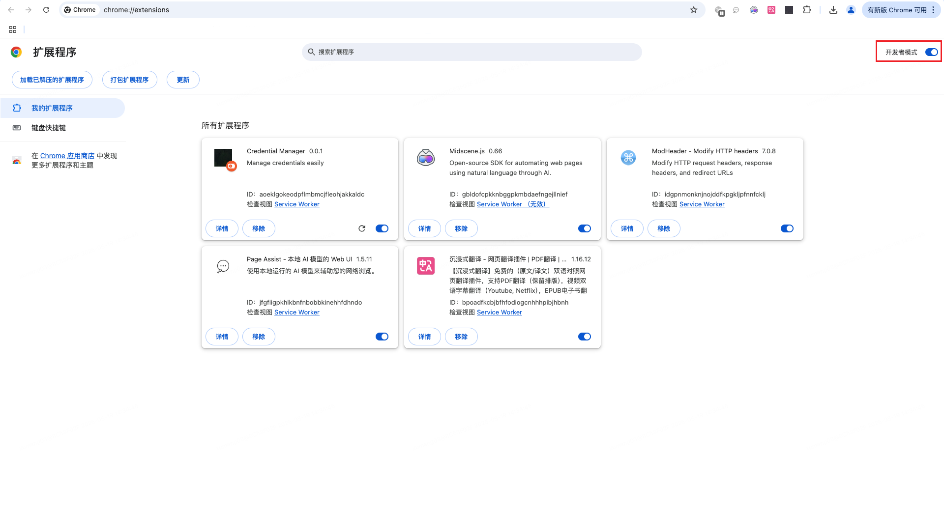Open the Immersive Translate pink toolbar icon
This screenshot has height=509, width=944.
(x=771, y=10)
